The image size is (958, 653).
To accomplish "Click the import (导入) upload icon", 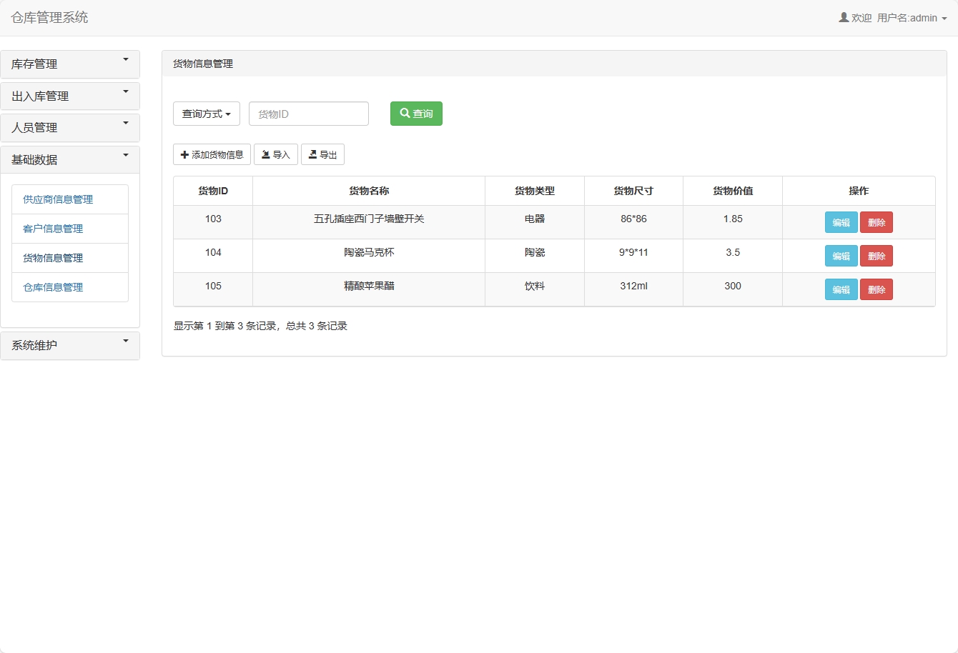I will coord(266,154).
